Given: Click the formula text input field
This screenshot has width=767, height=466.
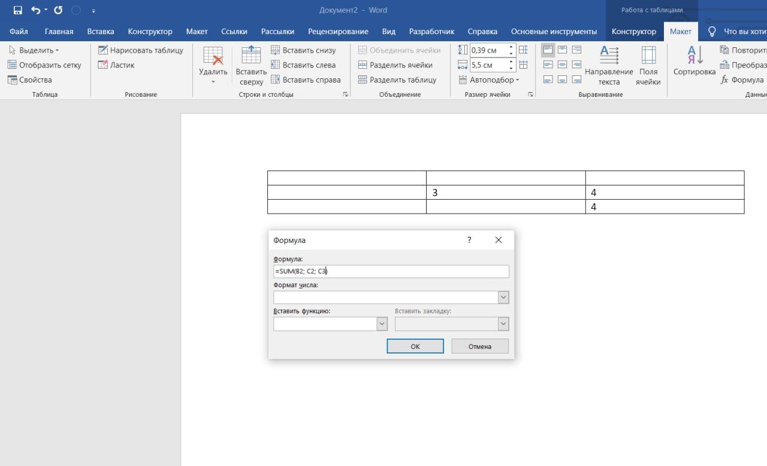Looking at the screenshot, I should point(391,272).
